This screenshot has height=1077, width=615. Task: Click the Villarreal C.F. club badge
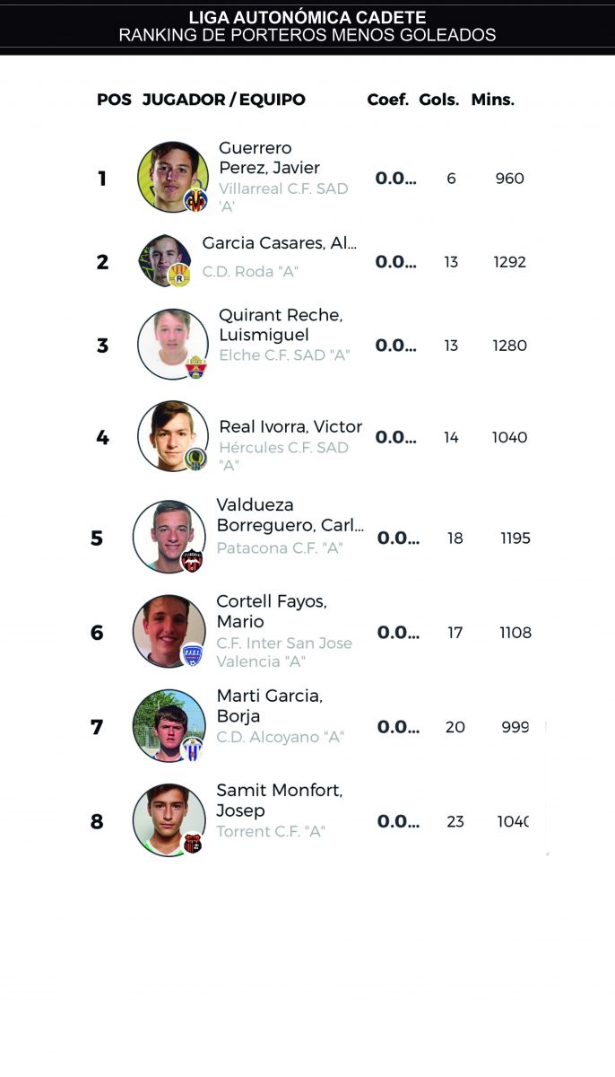click(195, 199)
